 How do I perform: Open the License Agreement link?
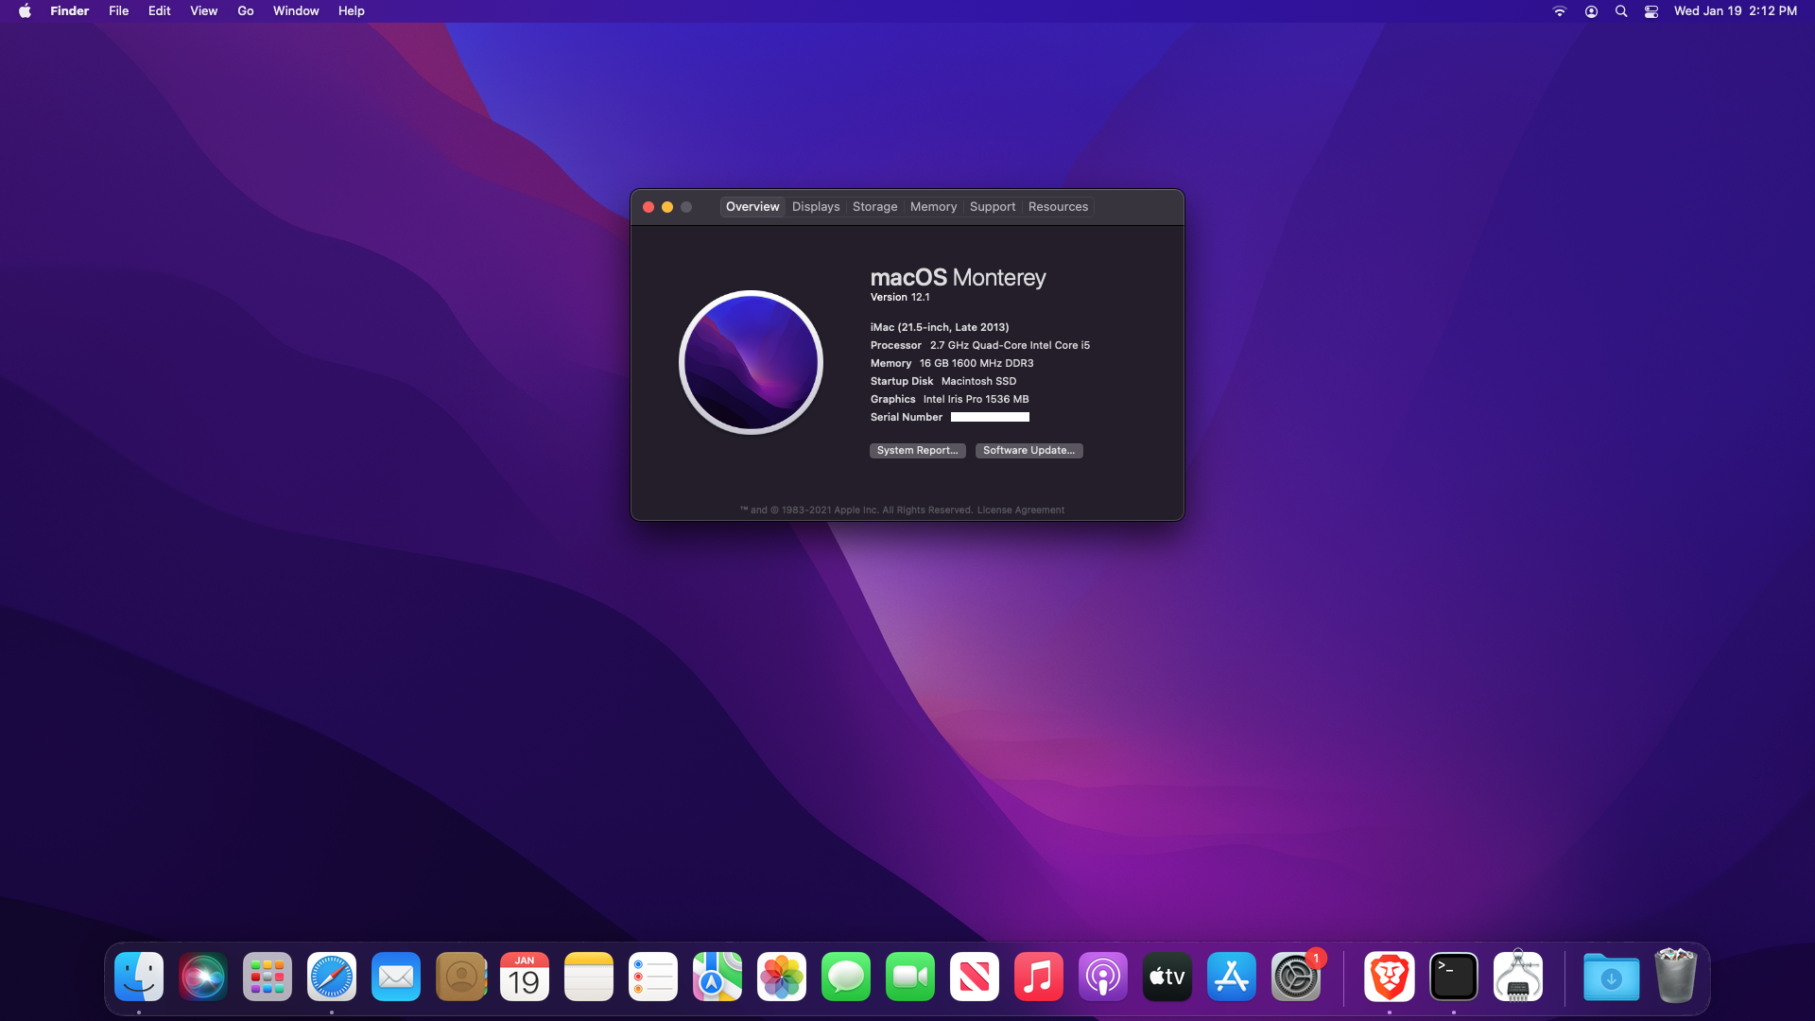tap(1021, 510)
